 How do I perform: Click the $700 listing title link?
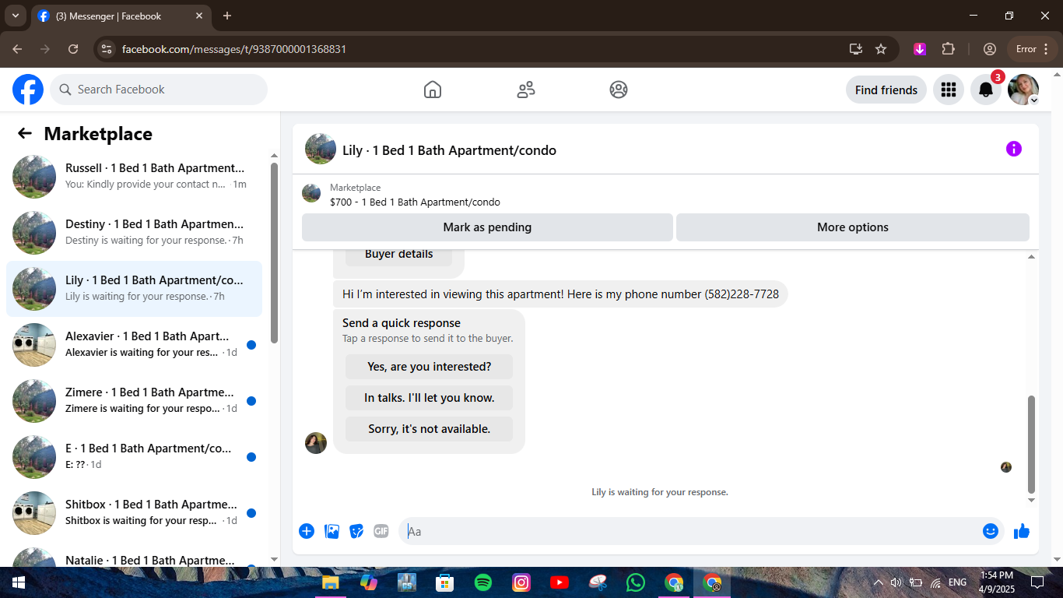[x=415, y=202]
